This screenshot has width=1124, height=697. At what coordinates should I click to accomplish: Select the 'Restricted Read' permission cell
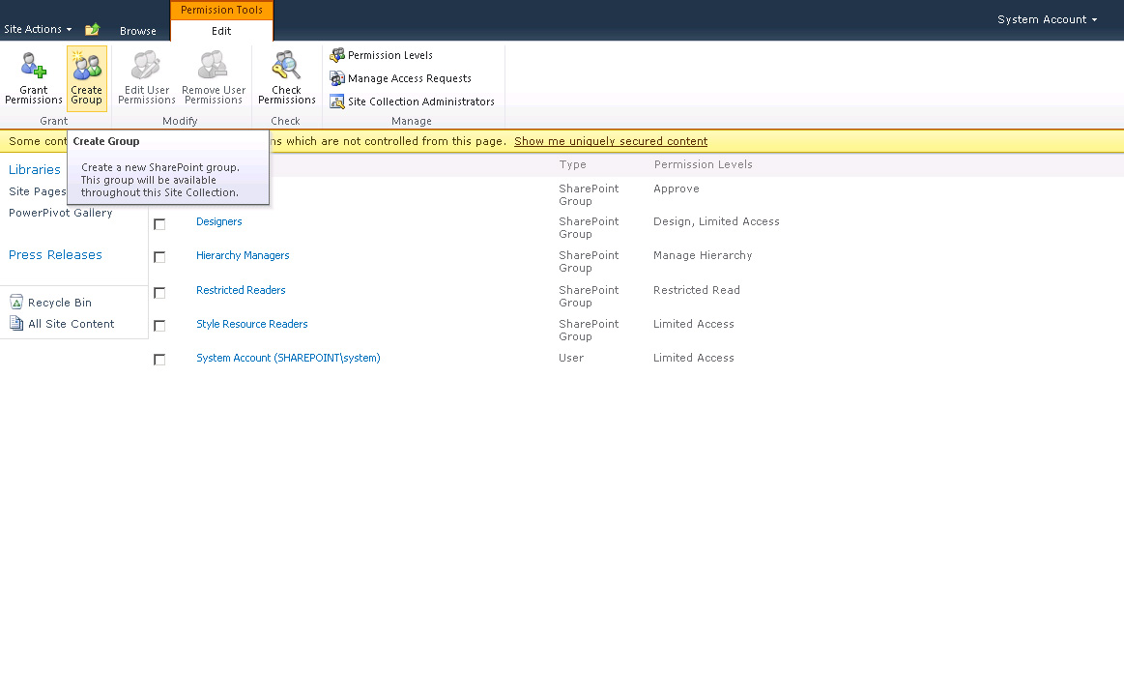click(x=696, y=290)
